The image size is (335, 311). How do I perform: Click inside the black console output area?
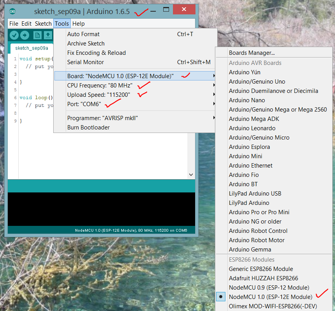tap(101, 209)
